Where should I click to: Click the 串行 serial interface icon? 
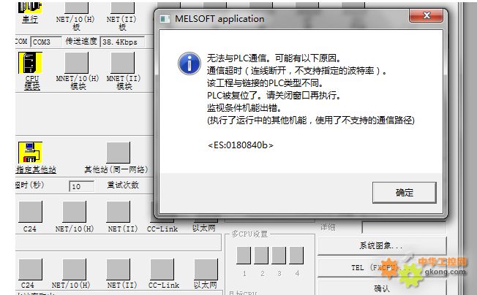(30, 7)
